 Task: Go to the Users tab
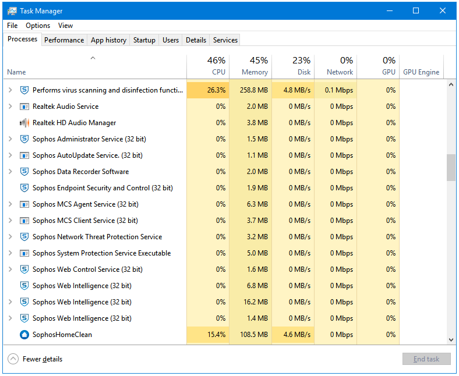170,40
